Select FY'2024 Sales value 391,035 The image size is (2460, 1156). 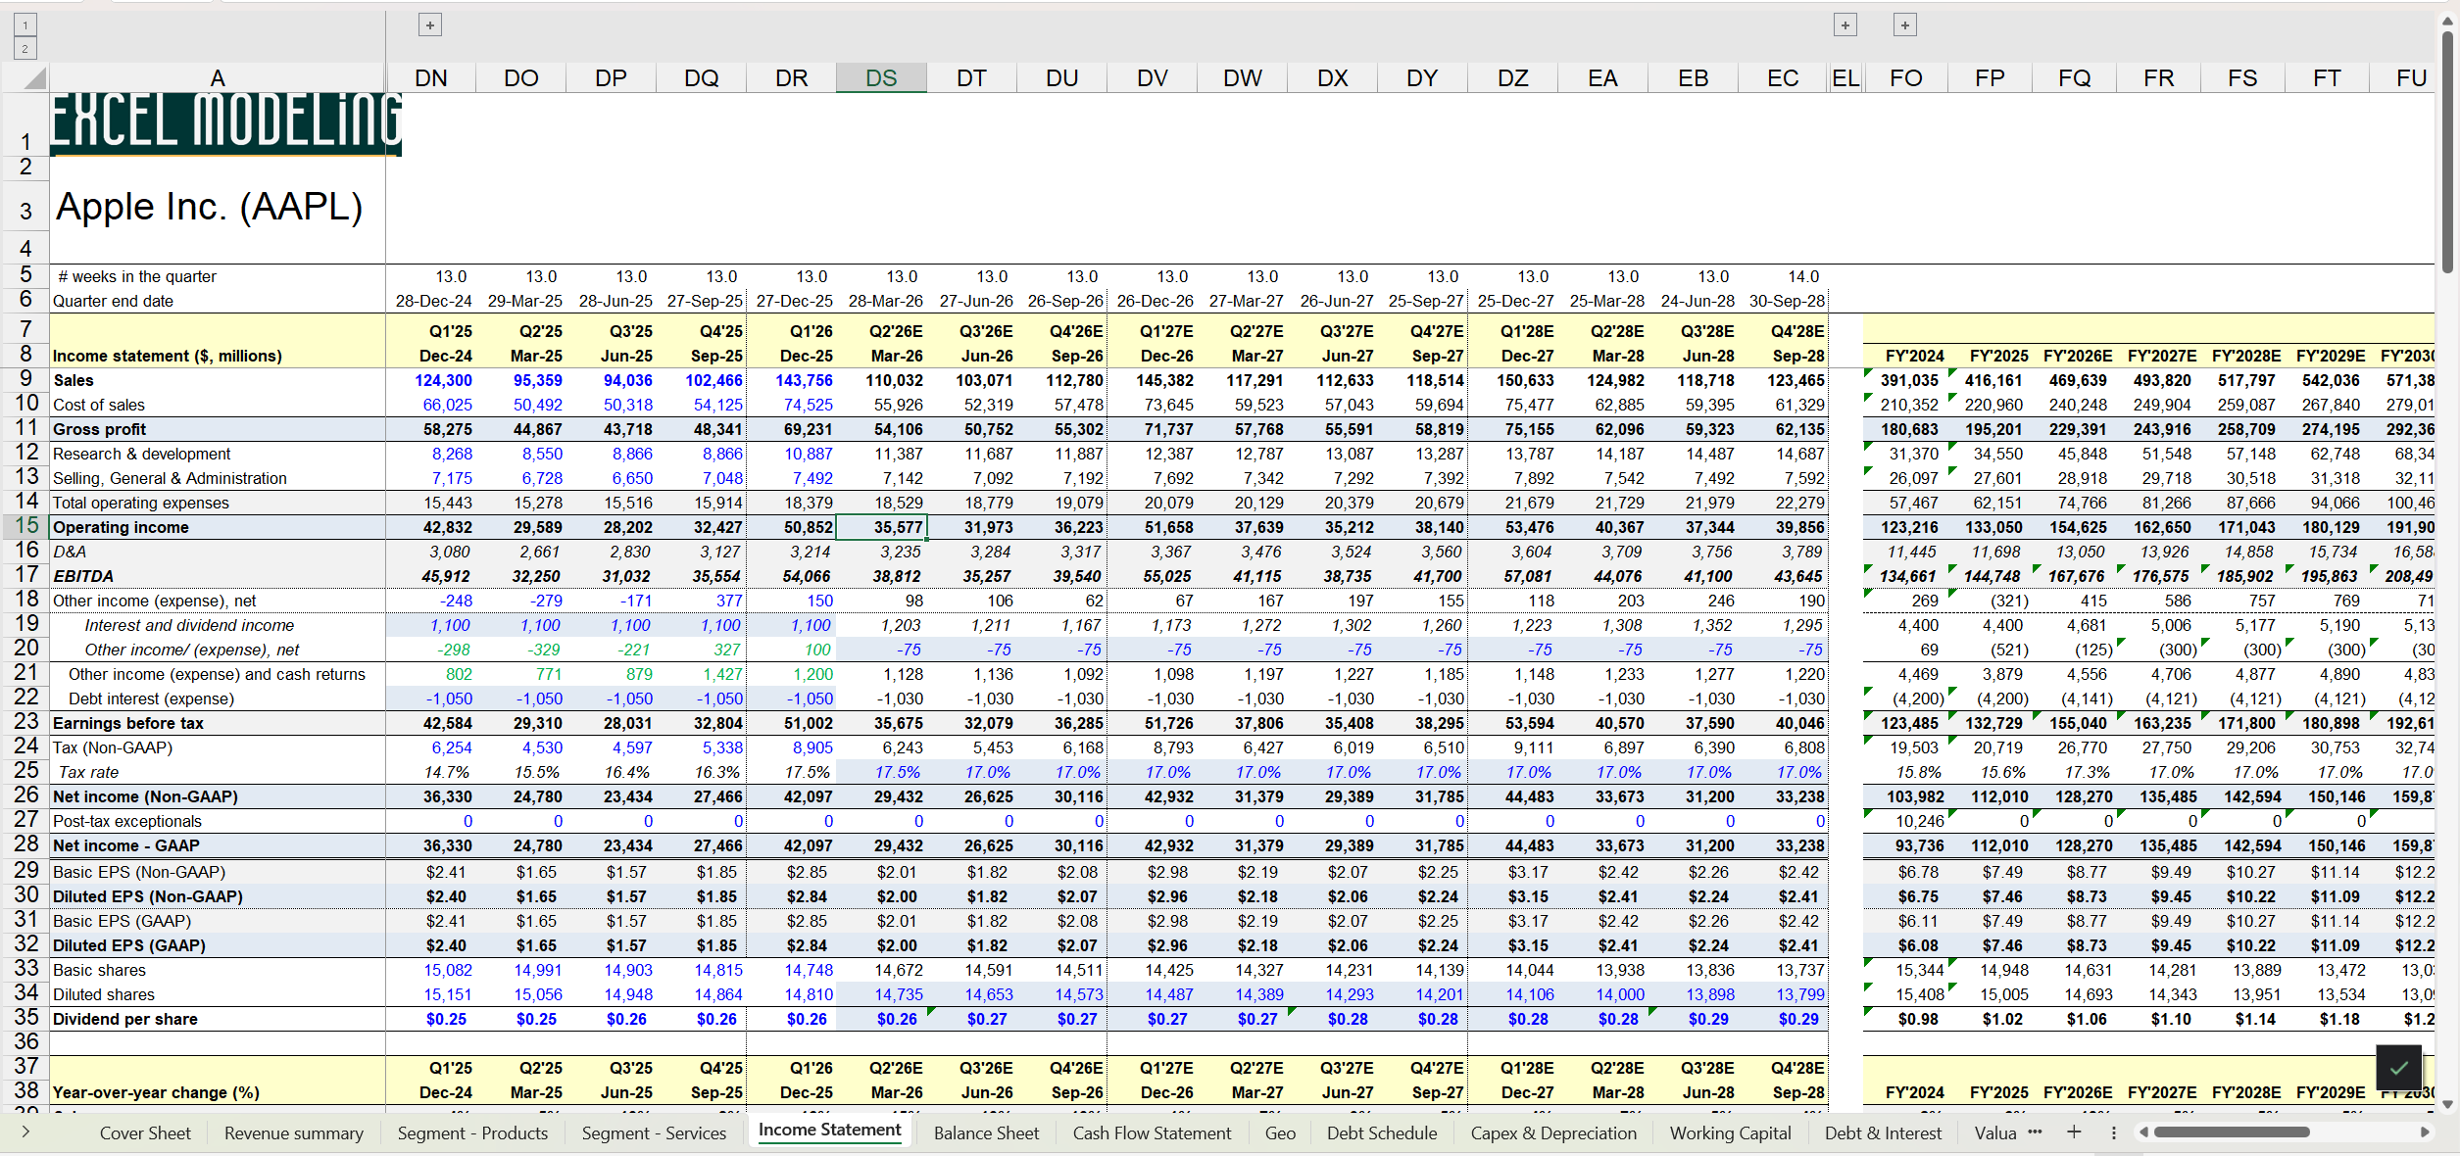coord(1906,380)
